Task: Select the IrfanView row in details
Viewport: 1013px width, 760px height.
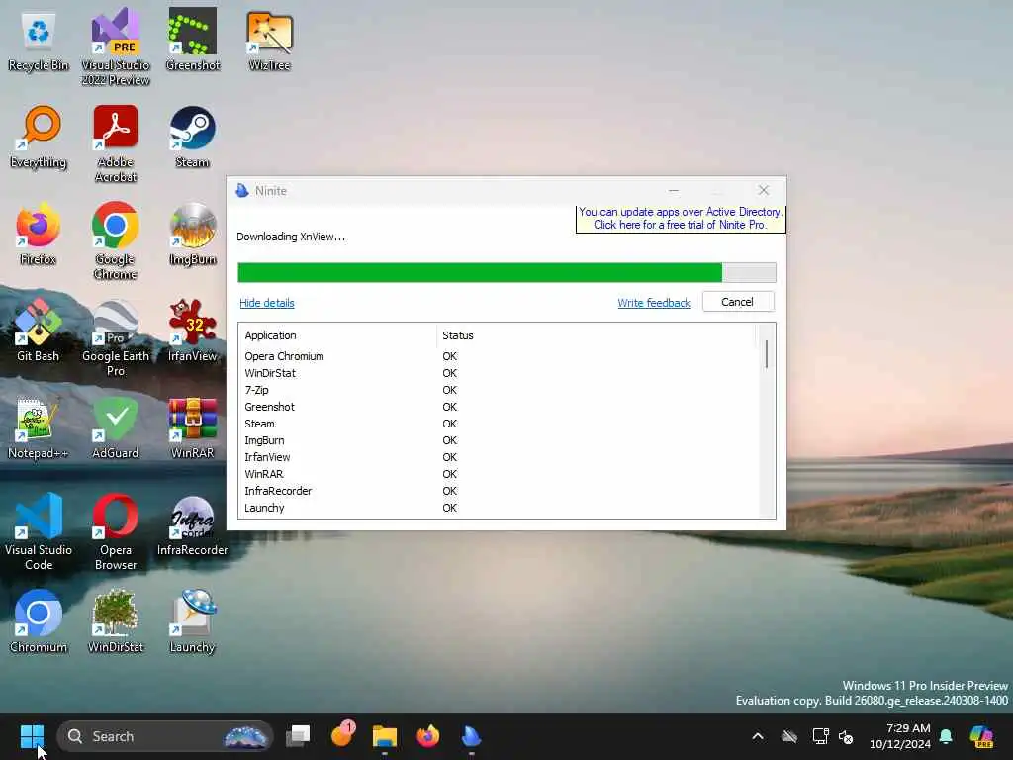Action: point(498,457)
